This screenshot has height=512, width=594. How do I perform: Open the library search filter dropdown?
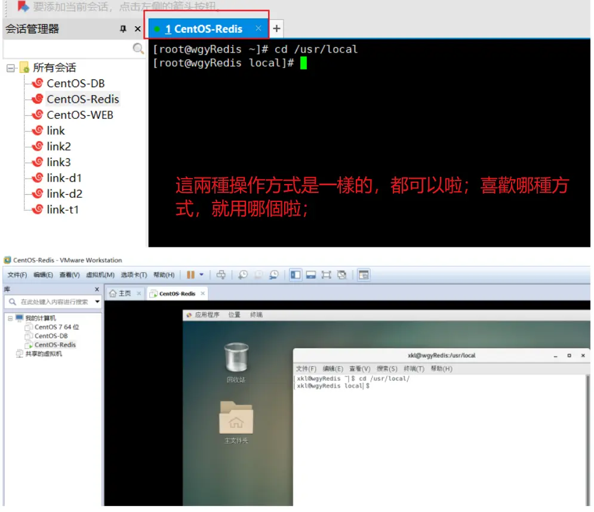(x=97, y=302)
